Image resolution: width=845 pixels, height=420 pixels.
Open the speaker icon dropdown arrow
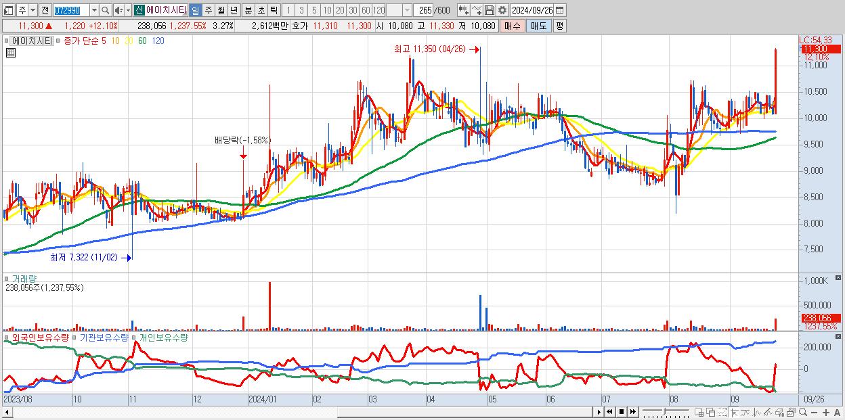click(x=128, y=10)
